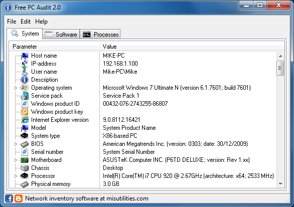
Task: Click the Chassis case icon
Action: coord(25,168)
